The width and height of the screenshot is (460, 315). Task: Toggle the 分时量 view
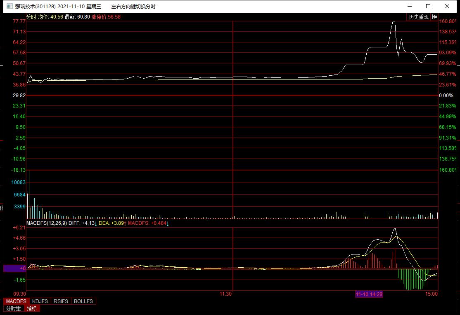(x=14, y=308)
